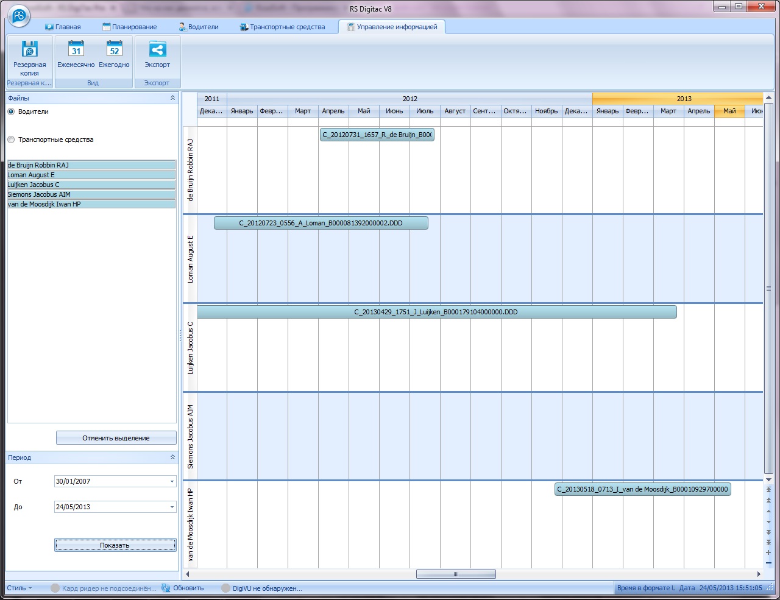Collapse the Период panel
The width and height of the screenshot is (780, 600).
click(172, 457)
